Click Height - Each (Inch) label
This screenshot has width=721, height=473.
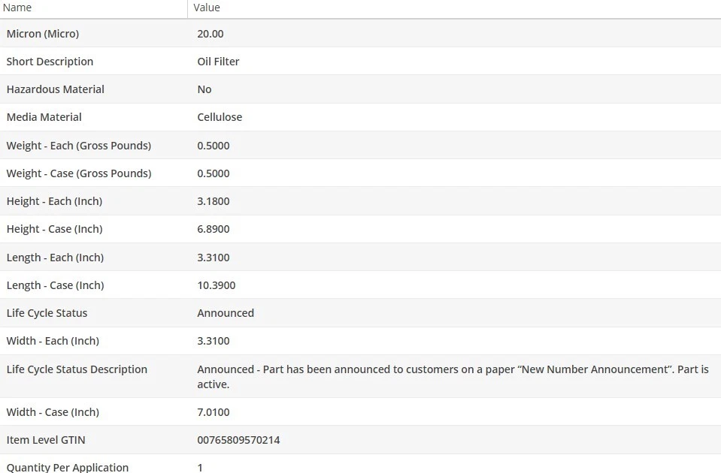[x=54, y=201]
